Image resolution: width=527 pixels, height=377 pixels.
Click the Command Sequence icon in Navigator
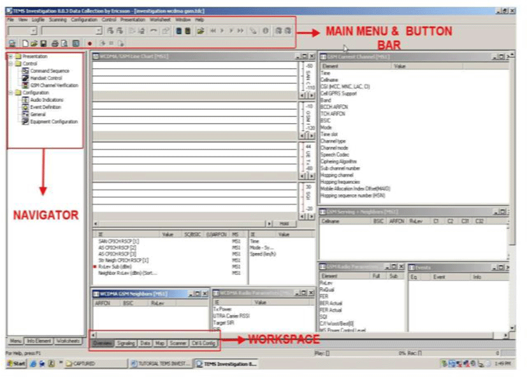[25, 71]
